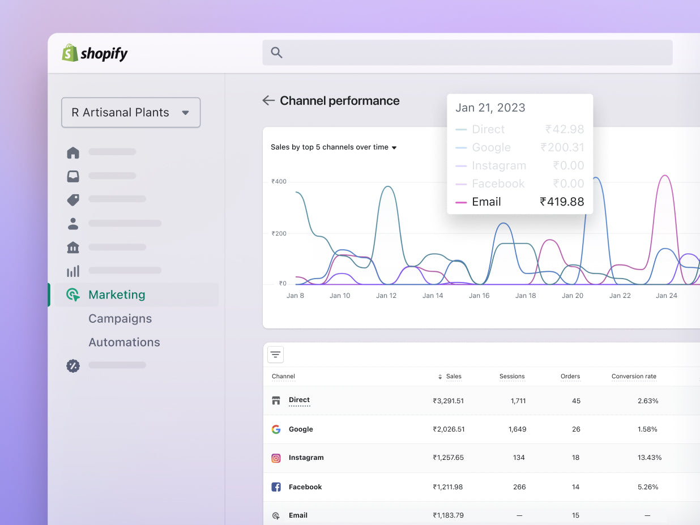700x525 pixels.
Task: Sort table by Sales column
Action: [450, 377]
